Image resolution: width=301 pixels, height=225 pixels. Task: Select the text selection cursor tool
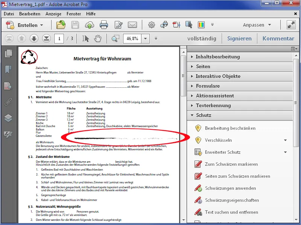click(85, 39)
